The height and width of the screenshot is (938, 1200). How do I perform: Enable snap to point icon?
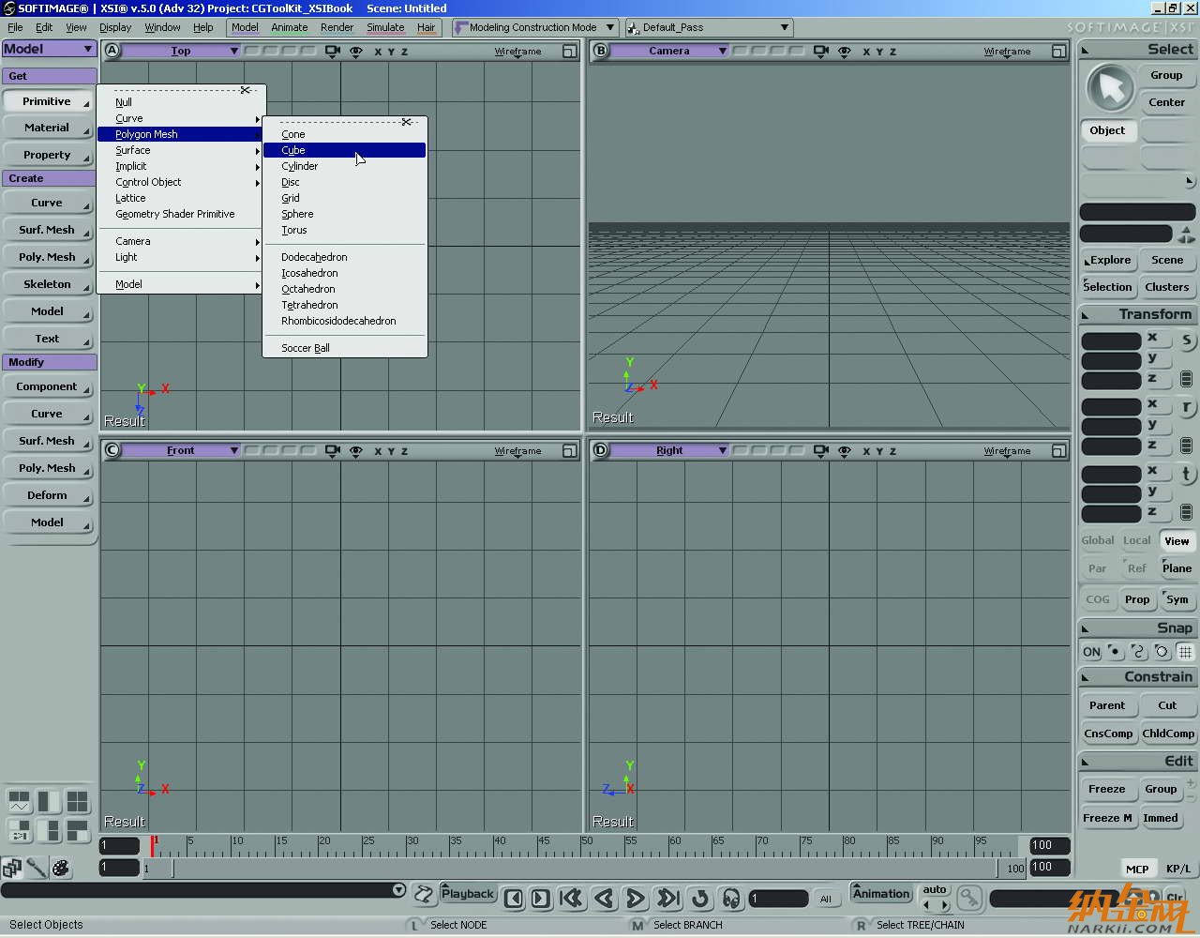(1115, 652)
